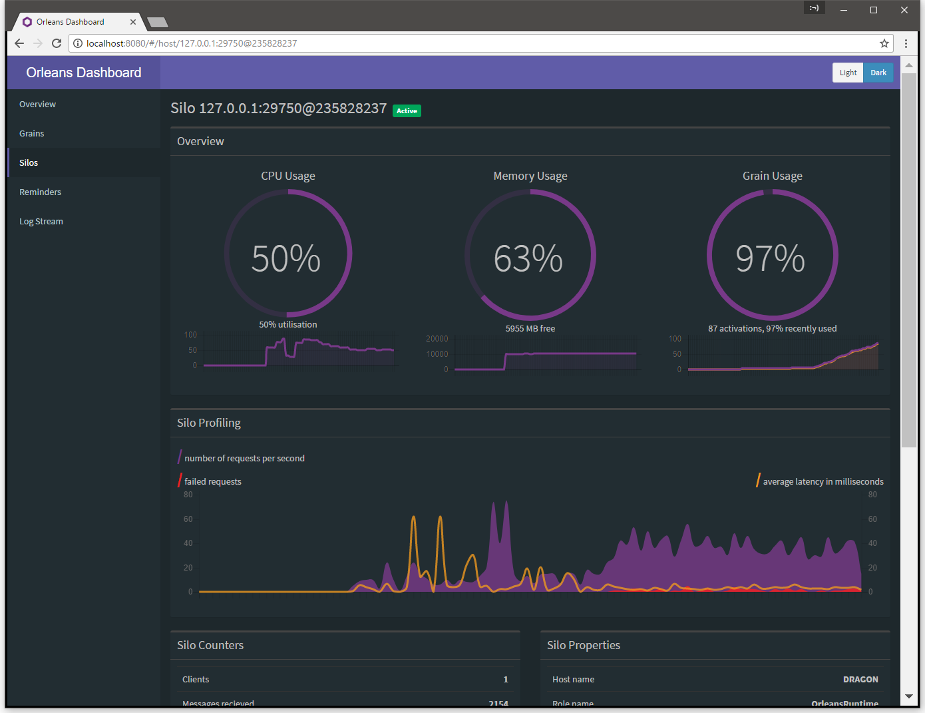
Task: Open the Log Stream sidebar page
Action: (84, 222)
